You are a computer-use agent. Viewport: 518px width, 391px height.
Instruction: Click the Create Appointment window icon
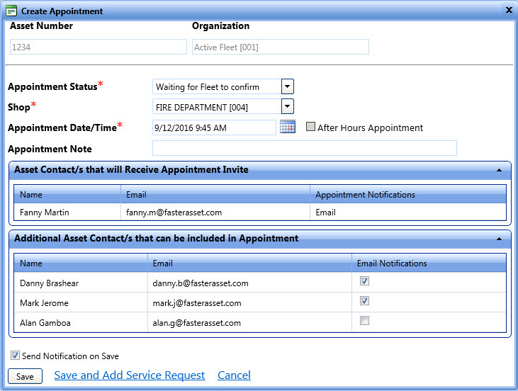[11, 11]
